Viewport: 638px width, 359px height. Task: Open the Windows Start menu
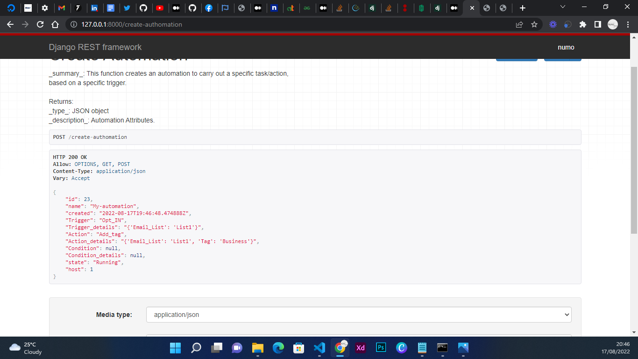[176, 348]
